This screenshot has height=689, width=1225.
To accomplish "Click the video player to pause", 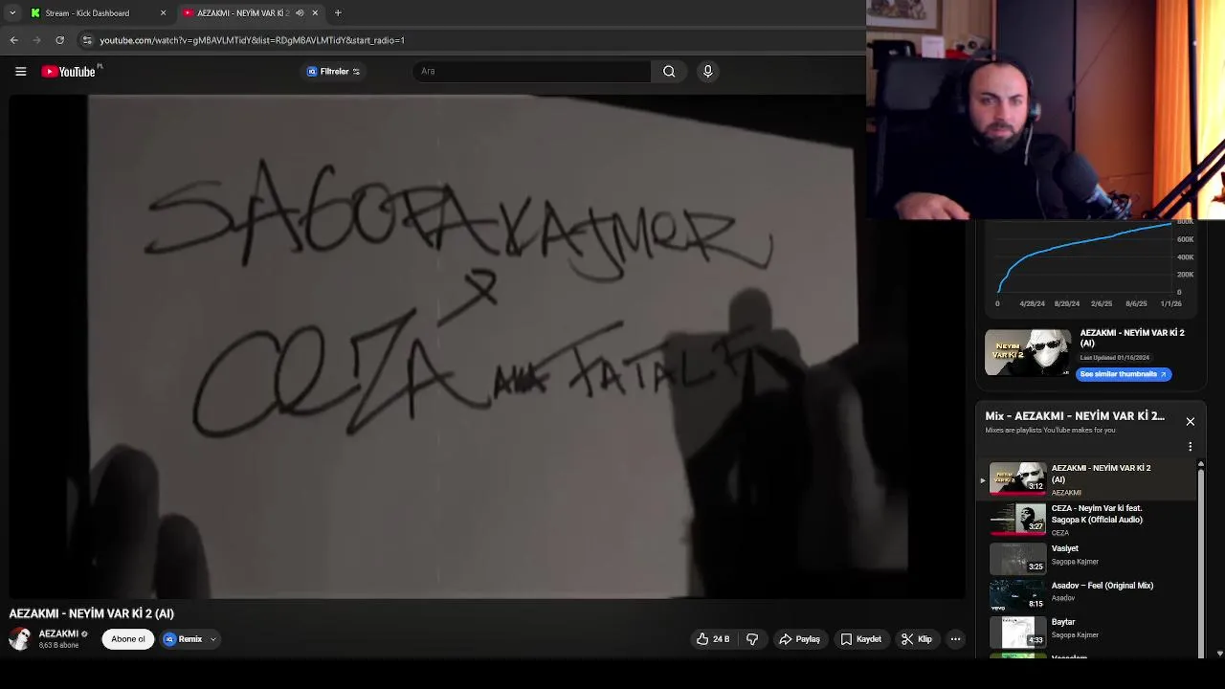I will point(488,346).
